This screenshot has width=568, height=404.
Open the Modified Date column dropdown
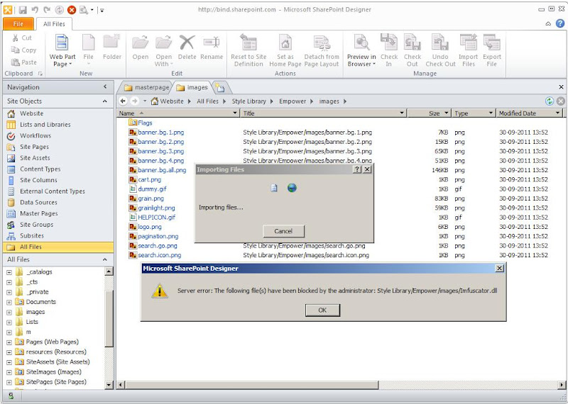557,113
